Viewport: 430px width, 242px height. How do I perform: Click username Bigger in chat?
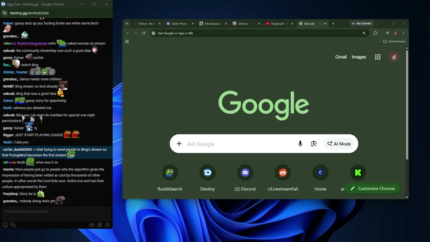click(8, 135)
